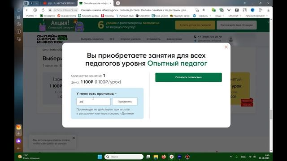Open the 'Римские цифры' bookmark

coord(89,16)
